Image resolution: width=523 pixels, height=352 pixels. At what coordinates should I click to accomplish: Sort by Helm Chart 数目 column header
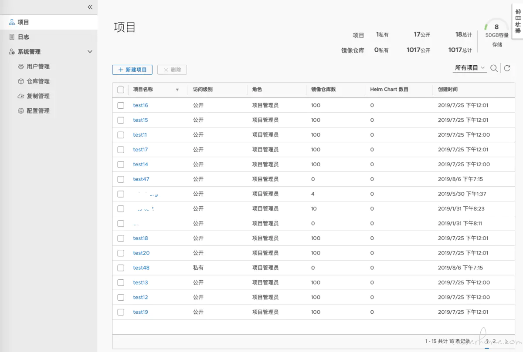coord(389,90)
